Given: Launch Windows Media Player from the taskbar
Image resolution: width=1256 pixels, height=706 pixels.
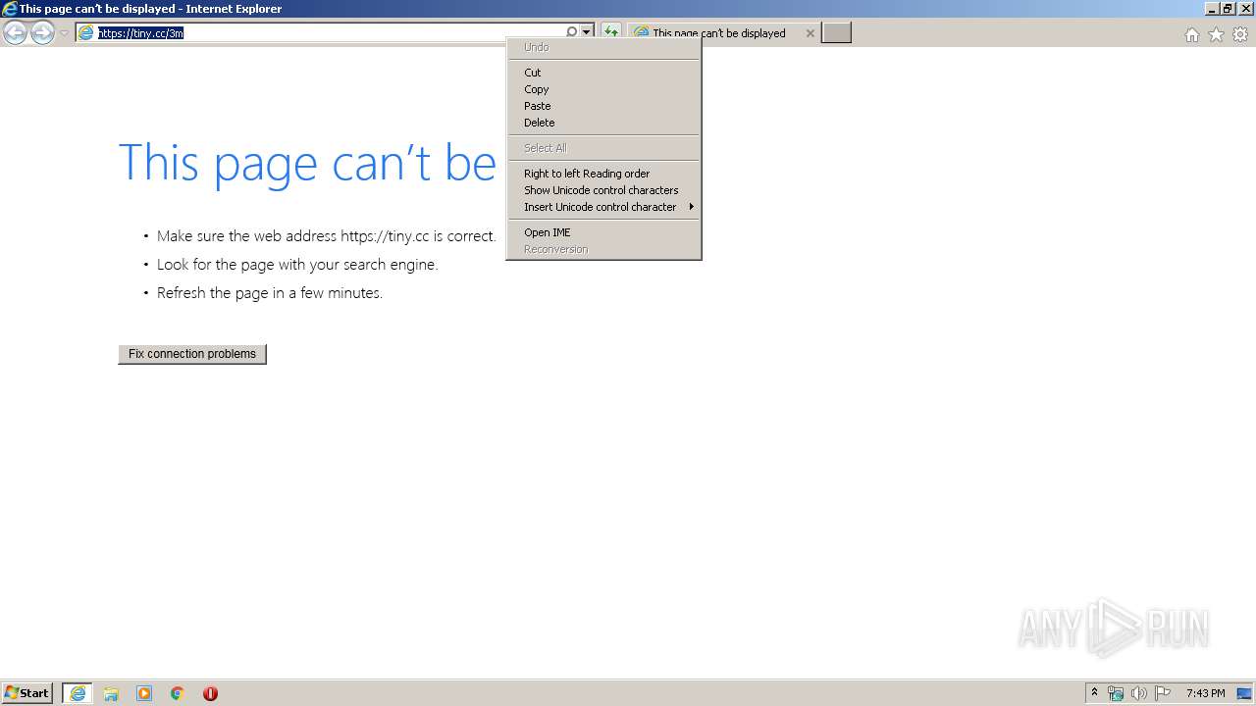Looking at the screenshot, I should point(144,693).
